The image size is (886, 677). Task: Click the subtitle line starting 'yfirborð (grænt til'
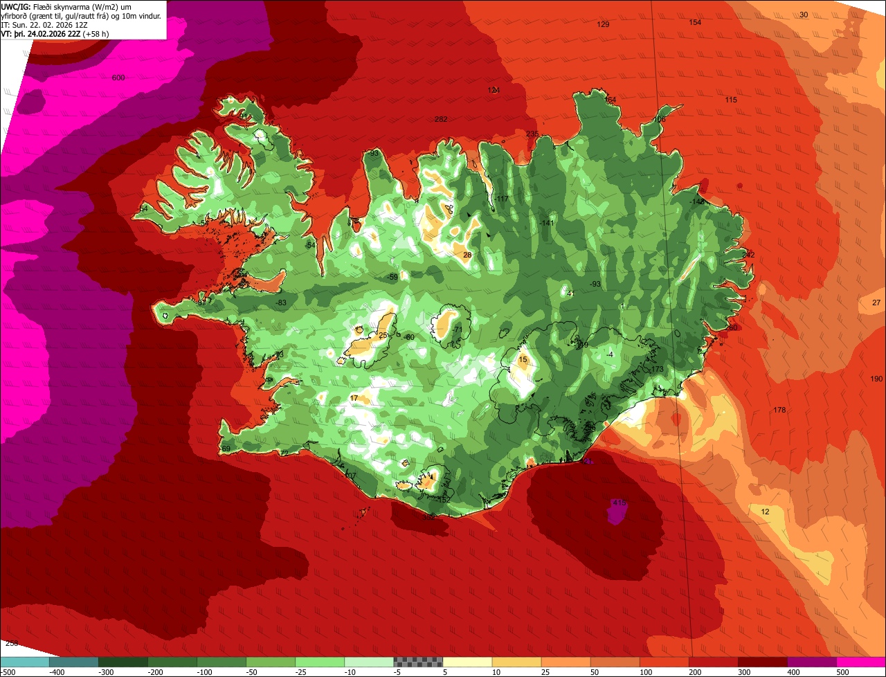coord(81,16)
